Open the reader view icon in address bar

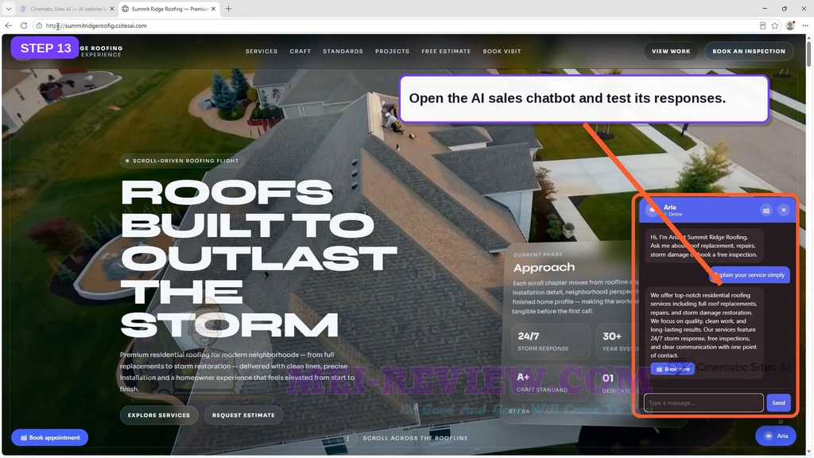[x=762, y=25]
